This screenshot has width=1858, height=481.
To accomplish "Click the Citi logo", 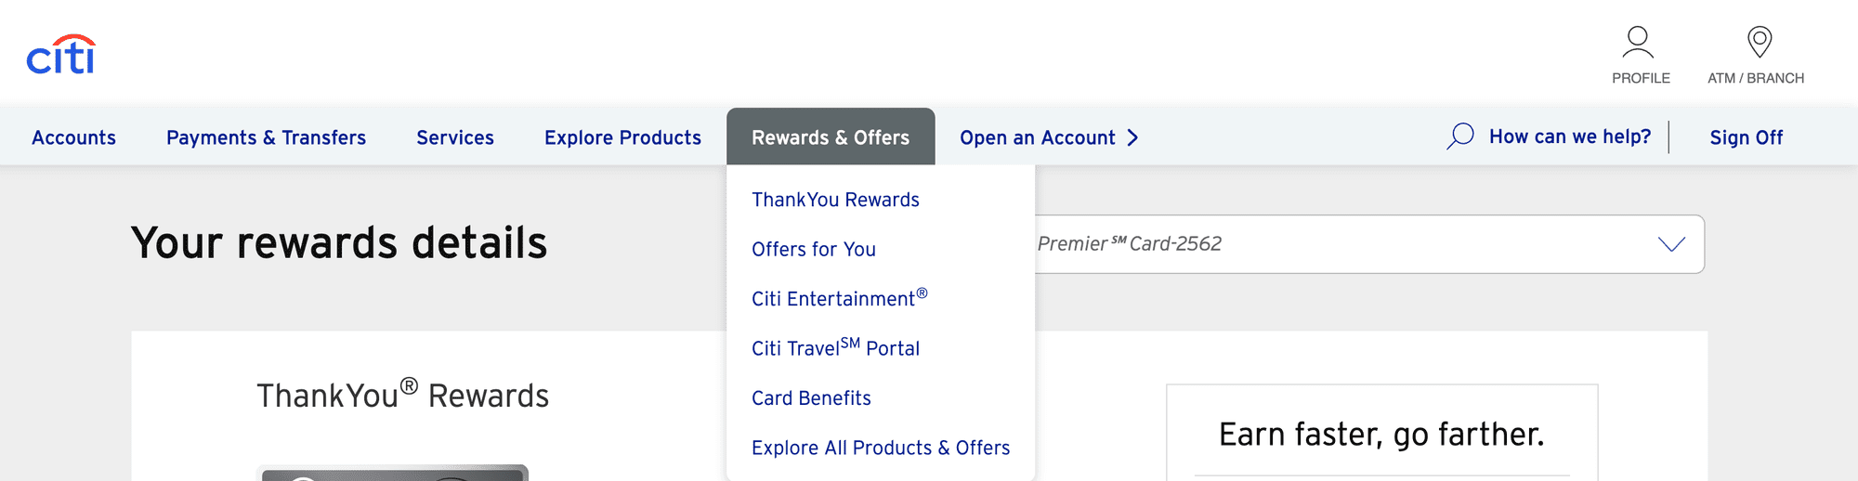I will pos(61,56).
